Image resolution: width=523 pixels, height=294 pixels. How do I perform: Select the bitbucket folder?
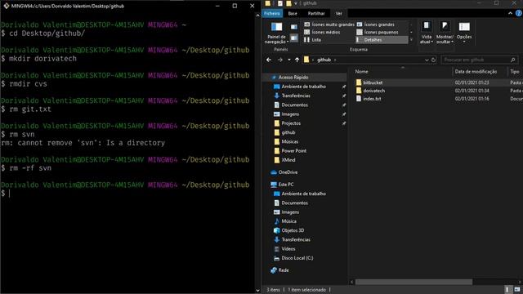click(373, 82)
